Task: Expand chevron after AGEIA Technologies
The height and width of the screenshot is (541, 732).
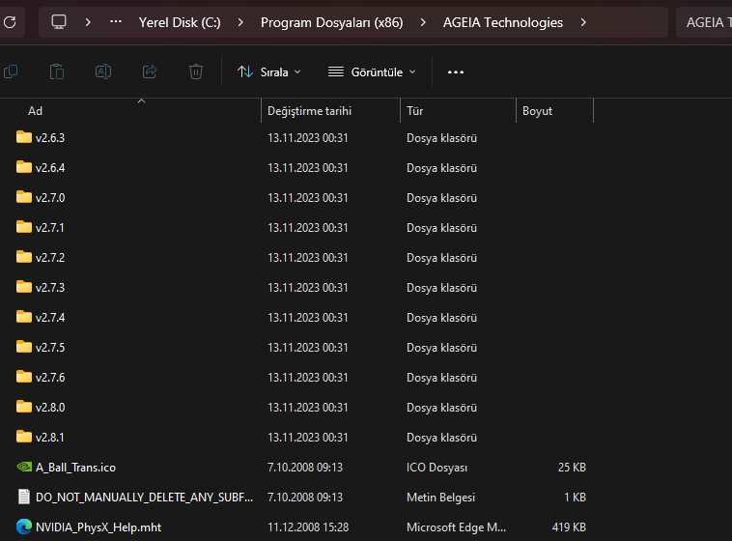Action: [583, 22]
